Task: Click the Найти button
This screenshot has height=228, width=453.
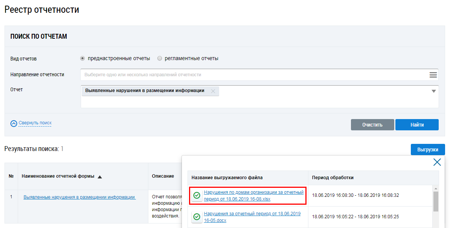Action: (x=417, y=125)
